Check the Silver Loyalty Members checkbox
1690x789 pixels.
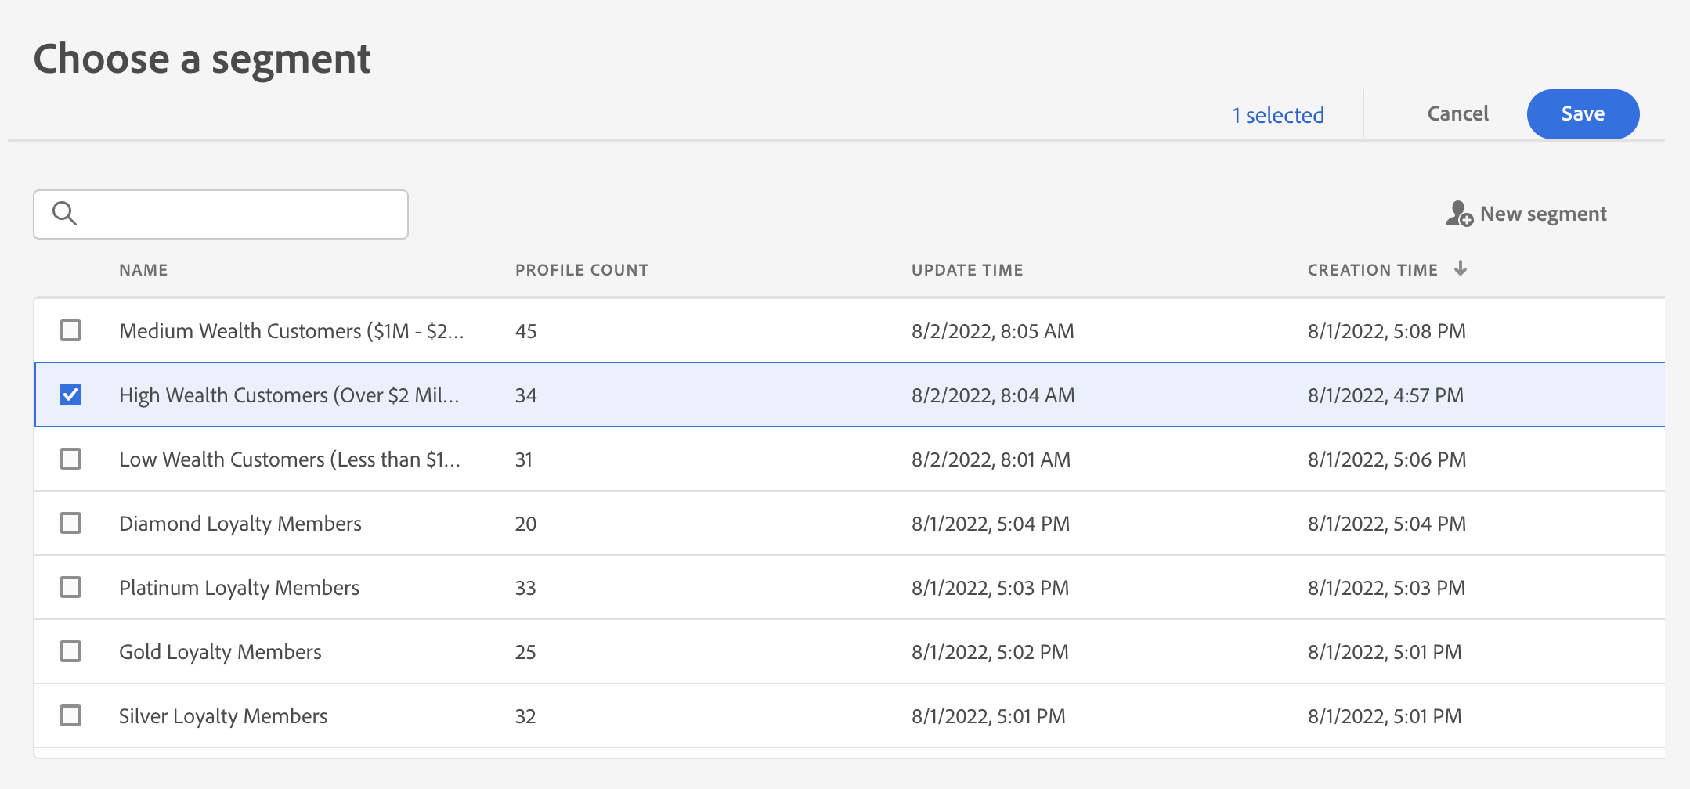click(x=70, y=715)
